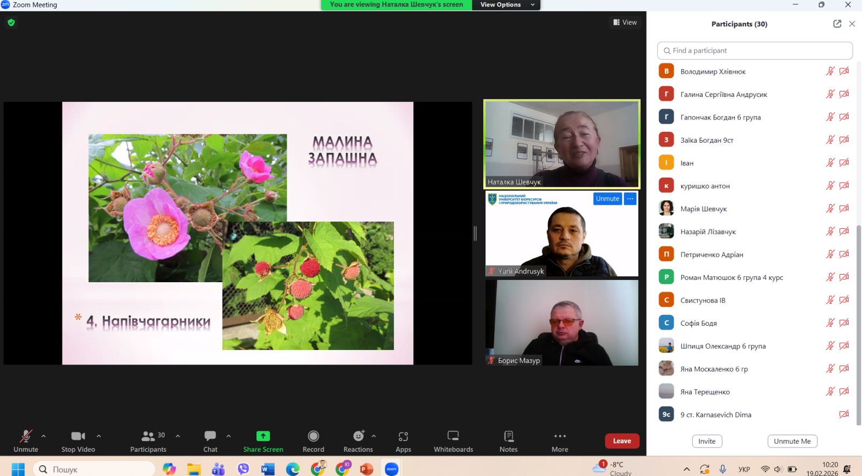The width and height of the screenshot is (862, 476).
Task: Select participant Назарій Лізавчук
Action: (755, 232)
